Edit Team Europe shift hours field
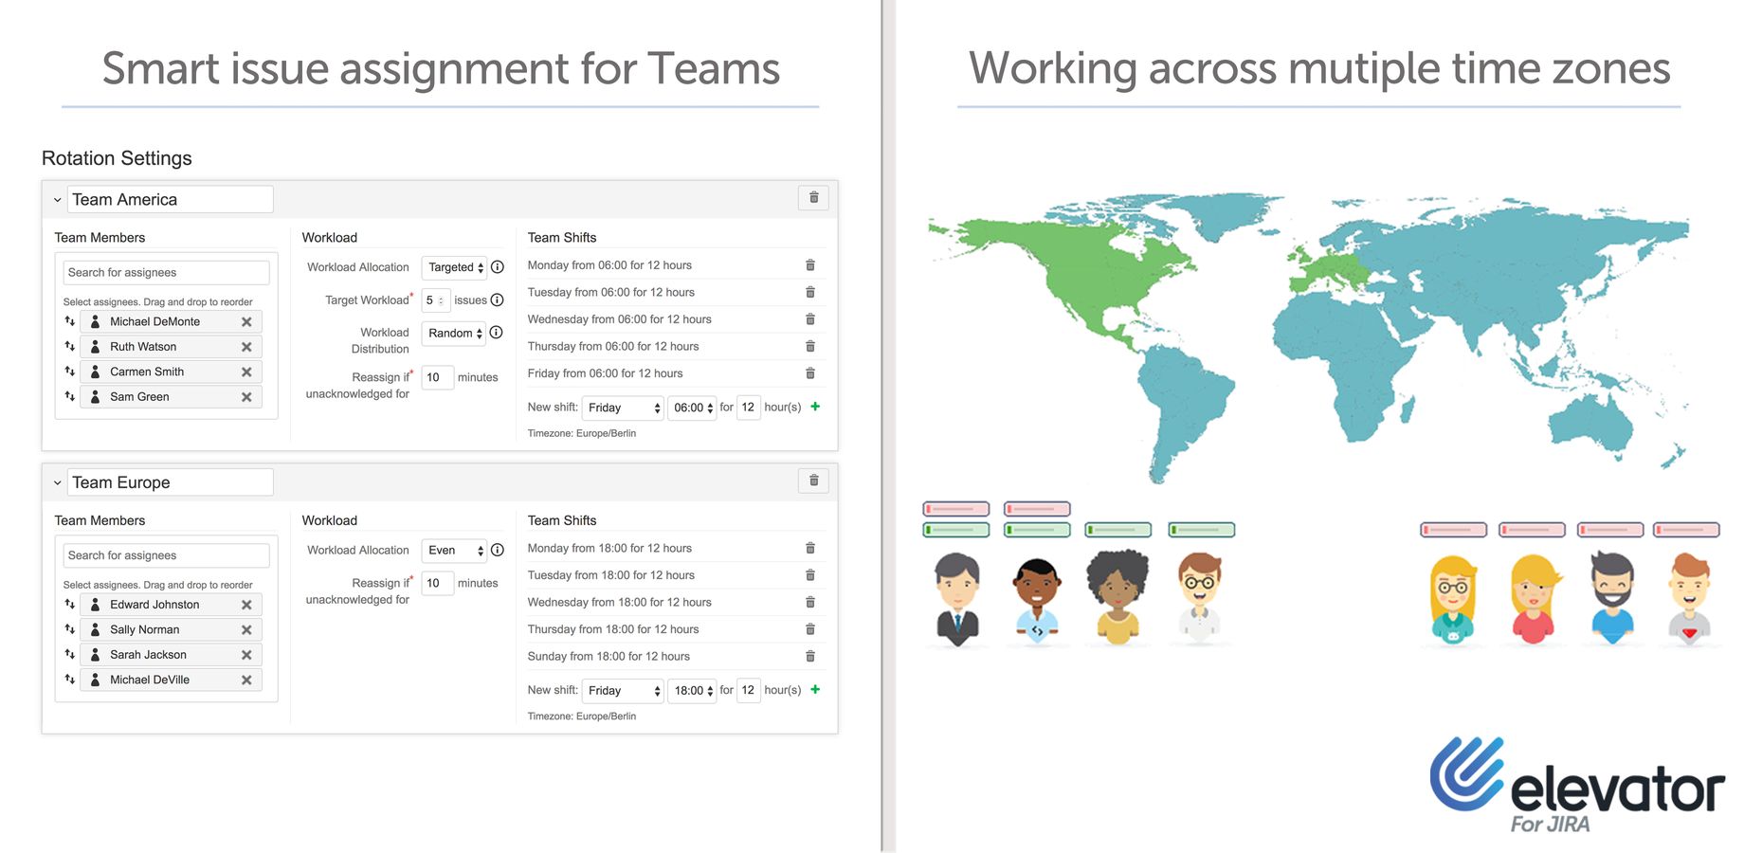Image resolution: width=1744 pixels, height=853 pixels. pos(749,690)
